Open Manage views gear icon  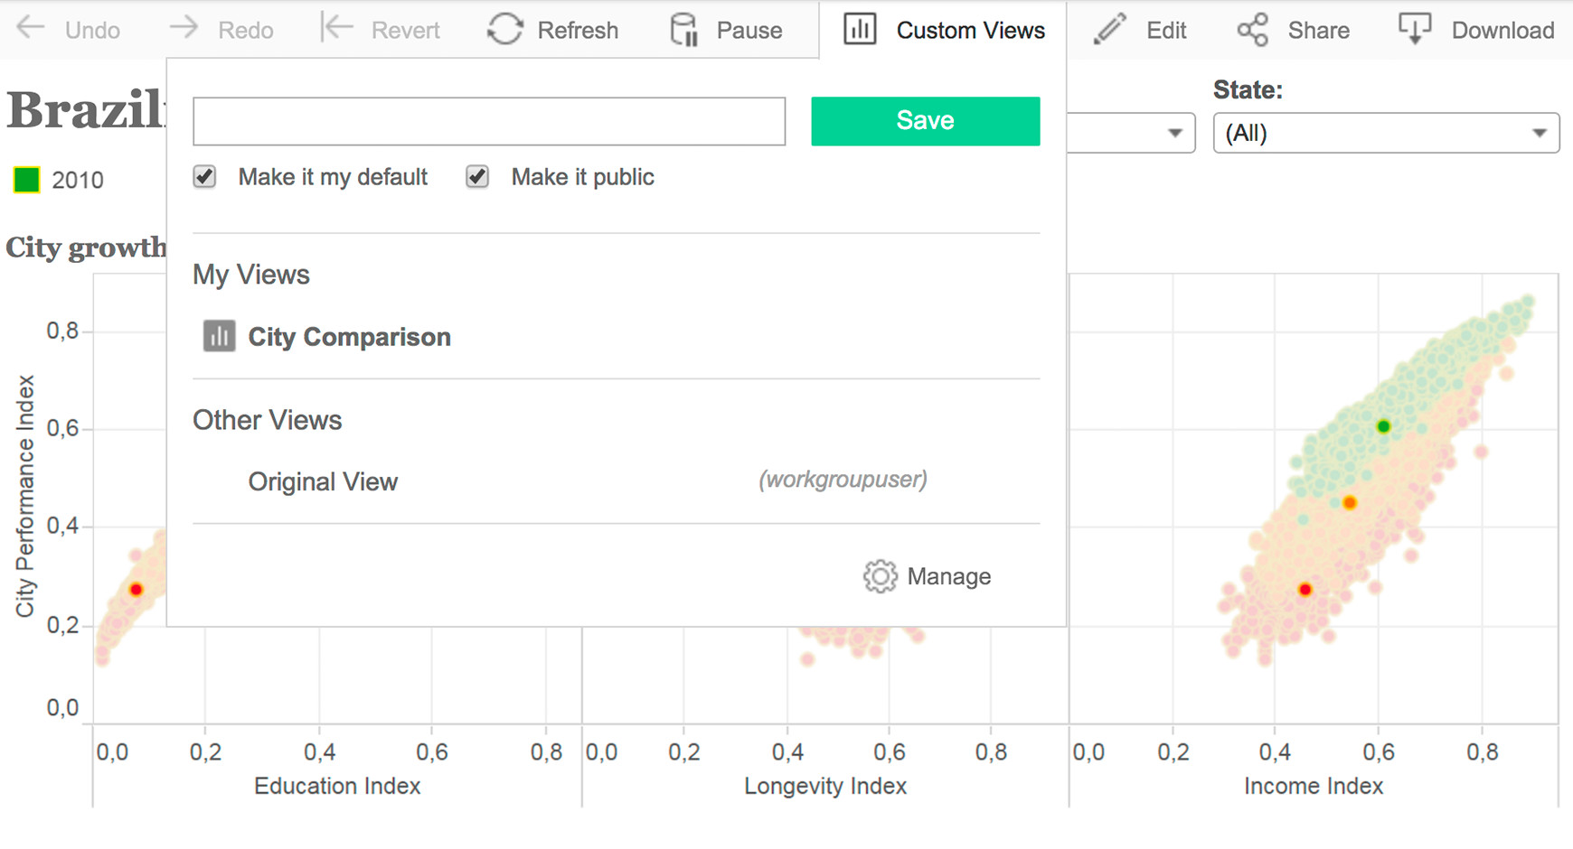880,576
